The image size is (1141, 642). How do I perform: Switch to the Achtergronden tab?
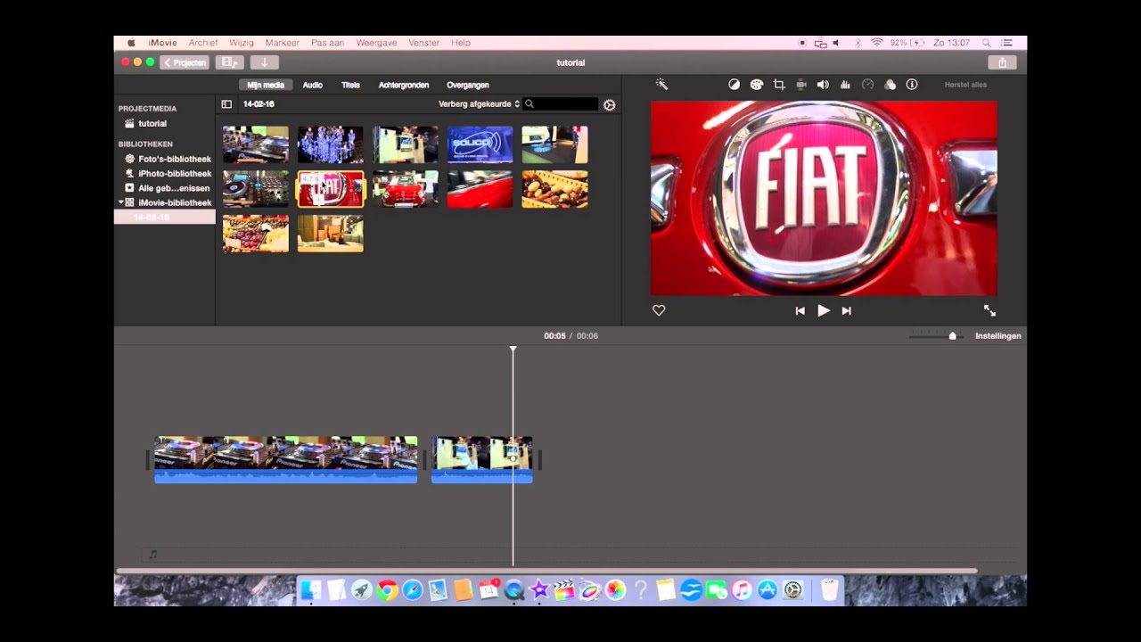[404, 85]
